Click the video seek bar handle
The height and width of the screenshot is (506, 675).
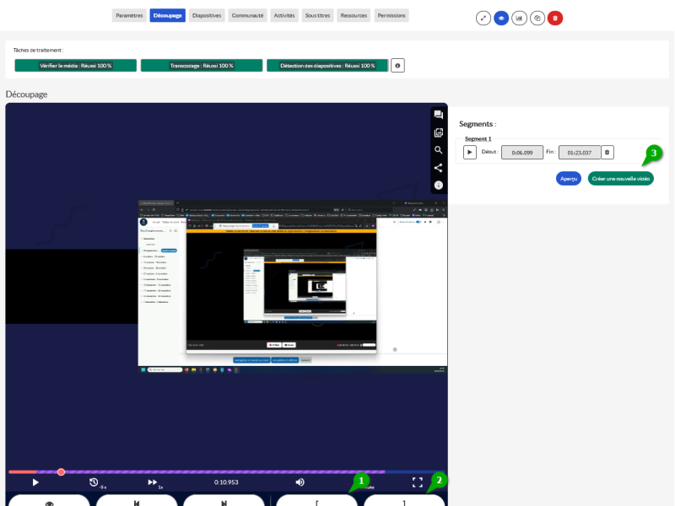(61, 472)
